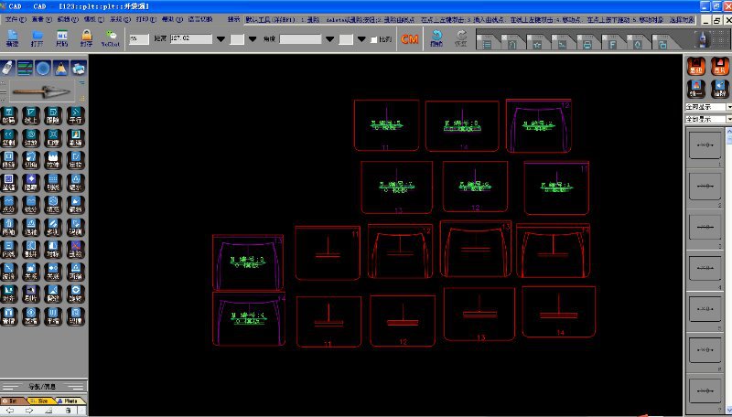Open the upper 全部显示 combo box
This screenshot has height=417, width=732.
[708, 107]
